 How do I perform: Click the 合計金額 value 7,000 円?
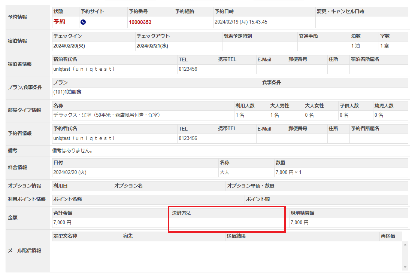(62, 223)
